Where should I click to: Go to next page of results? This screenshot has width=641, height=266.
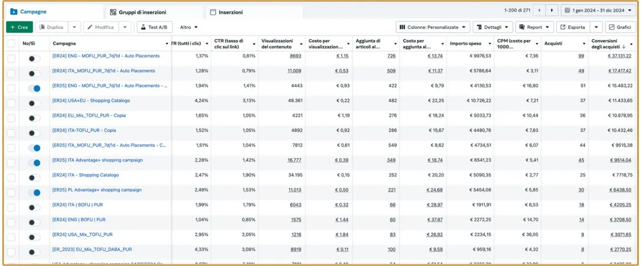point(552,11)
